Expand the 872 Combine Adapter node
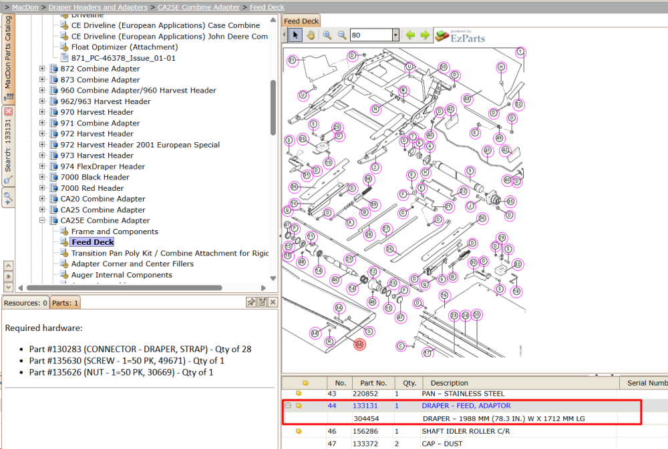The width and height of the screenshot is (668, 449). [x=42, y=69]
